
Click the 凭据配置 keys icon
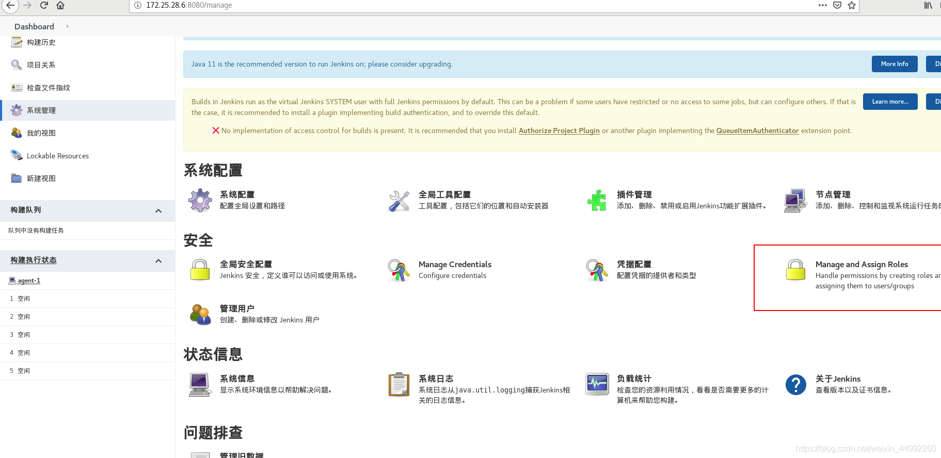597,270
